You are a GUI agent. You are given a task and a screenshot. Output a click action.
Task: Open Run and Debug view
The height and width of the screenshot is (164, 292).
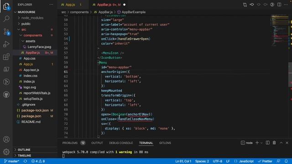(x=6, y=44)
